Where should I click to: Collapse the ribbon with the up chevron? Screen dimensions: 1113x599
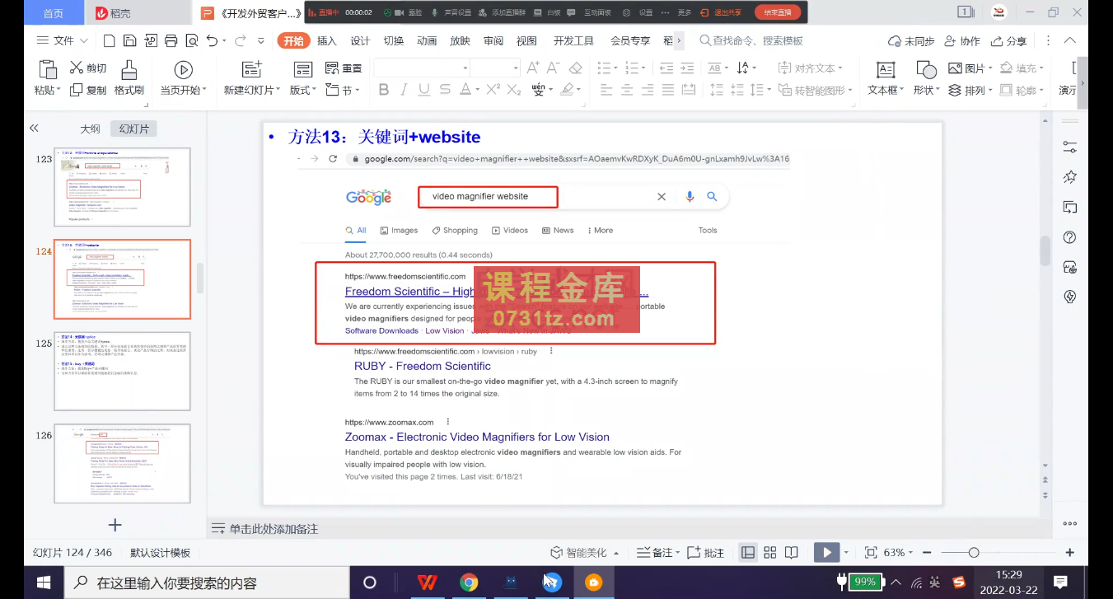1070,40
